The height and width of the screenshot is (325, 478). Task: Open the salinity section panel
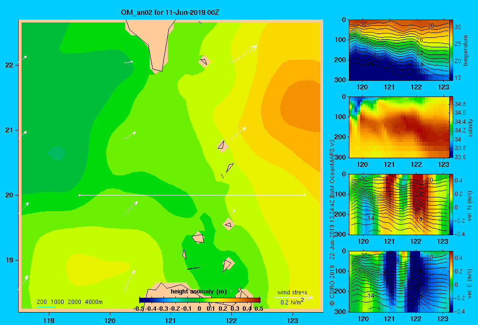coord(399,127)
